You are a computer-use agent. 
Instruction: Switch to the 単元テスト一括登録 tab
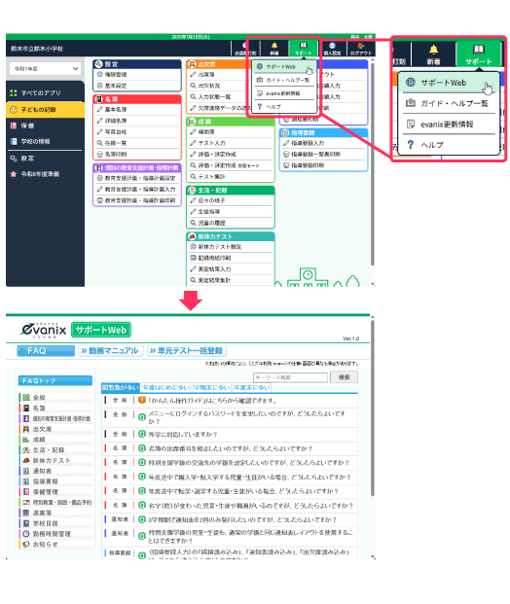point(187,350)
